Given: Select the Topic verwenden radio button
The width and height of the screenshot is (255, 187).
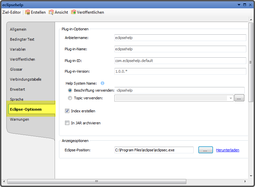Looking at the screenshot, I should [x=70, y=98].
